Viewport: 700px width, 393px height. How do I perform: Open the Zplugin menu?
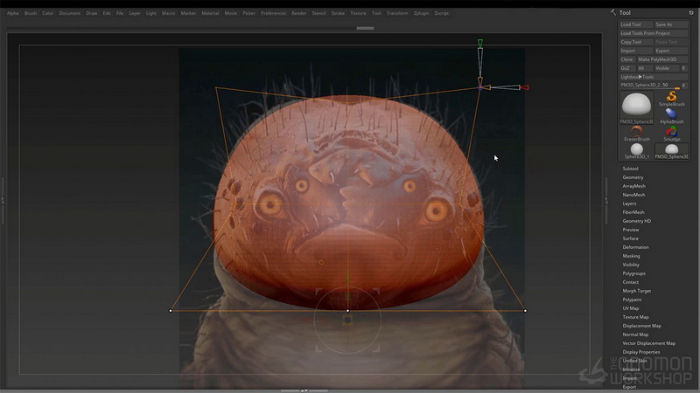[421, 13]
